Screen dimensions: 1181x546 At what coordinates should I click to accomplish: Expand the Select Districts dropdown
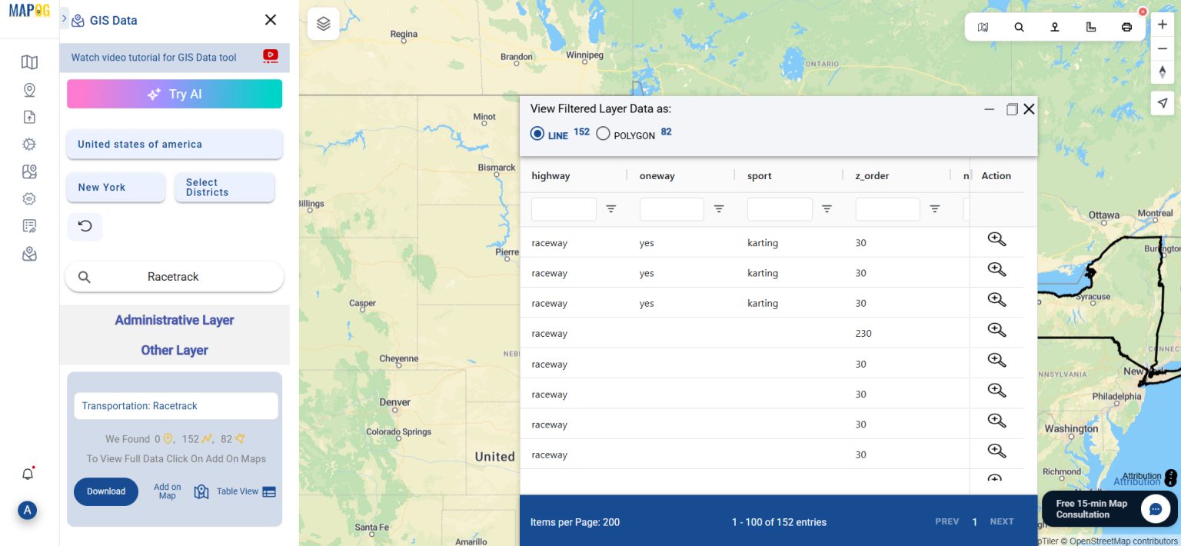click(x=225, y=187)
